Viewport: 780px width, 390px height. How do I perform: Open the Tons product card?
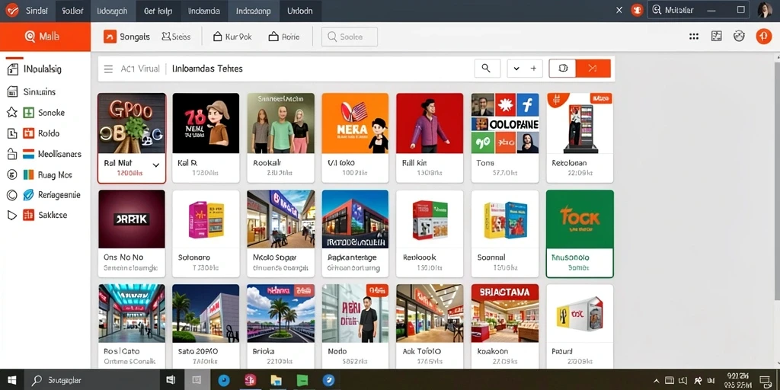(x=505, y=138)
